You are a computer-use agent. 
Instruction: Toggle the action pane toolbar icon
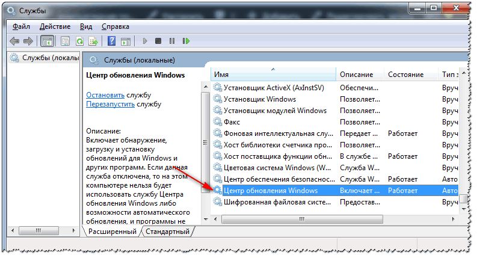(125, 41)
